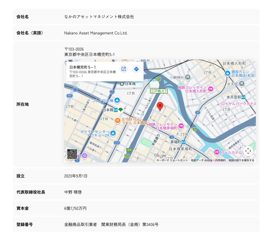280x235 pixels.
Task: Click the 所在地 row label
Action: coord(23,104)
